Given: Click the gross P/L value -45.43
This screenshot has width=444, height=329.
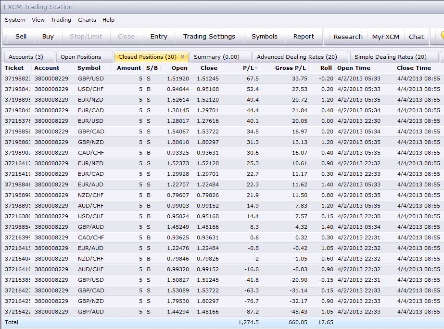Looking at the screenshot, I should click(x=298, y=312).
